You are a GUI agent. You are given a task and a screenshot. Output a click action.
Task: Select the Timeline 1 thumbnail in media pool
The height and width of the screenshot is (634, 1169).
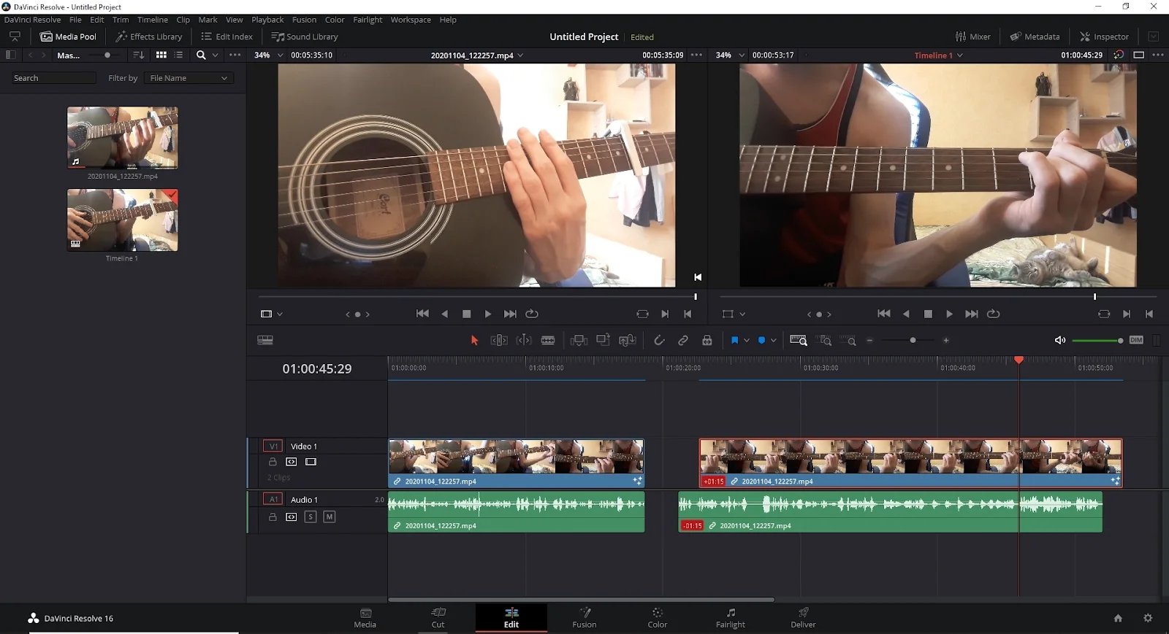tap(122, 220)
